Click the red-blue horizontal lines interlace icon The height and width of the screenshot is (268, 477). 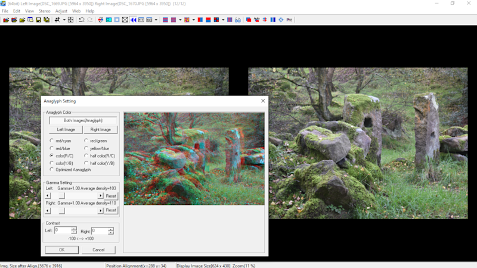(165, 20)
